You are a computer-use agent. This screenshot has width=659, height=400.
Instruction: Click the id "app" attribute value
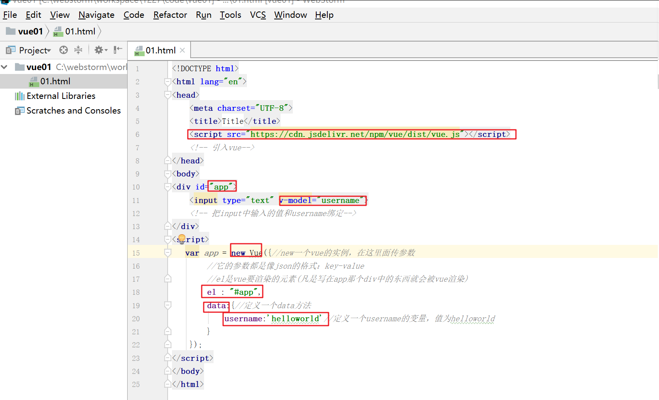221,187
